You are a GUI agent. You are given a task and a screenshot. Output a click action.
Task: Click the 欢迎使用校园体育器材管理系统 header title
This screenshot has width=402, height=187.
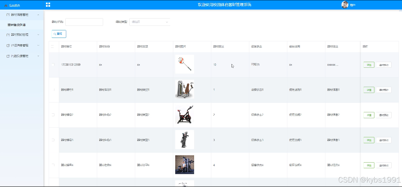[x=225, y=5]
